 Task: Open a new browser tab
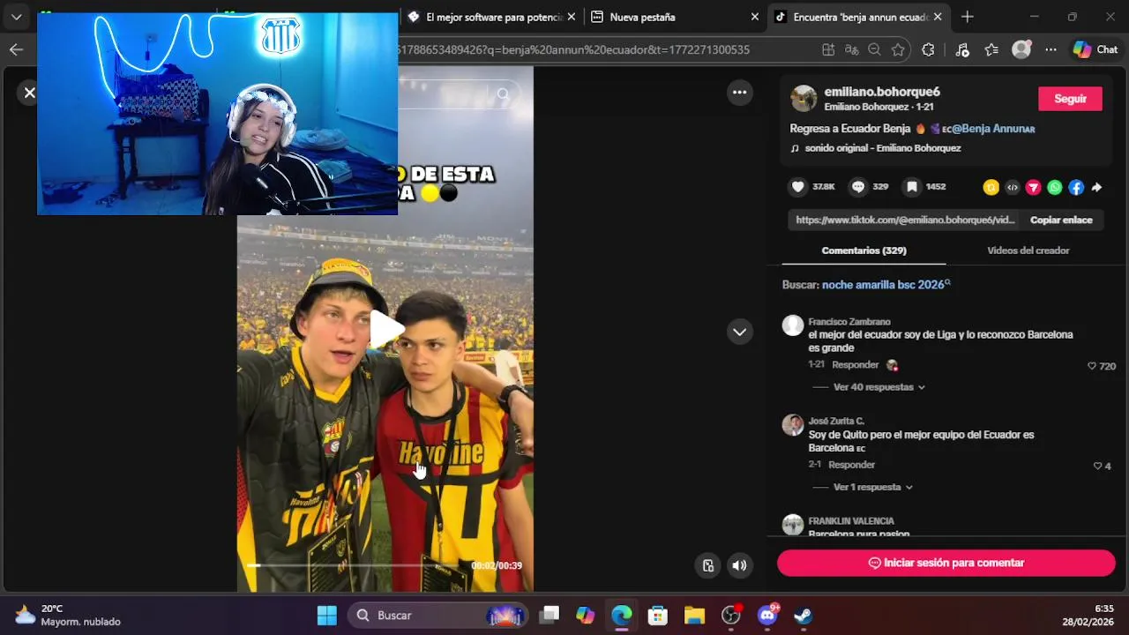tap(968, 17)
